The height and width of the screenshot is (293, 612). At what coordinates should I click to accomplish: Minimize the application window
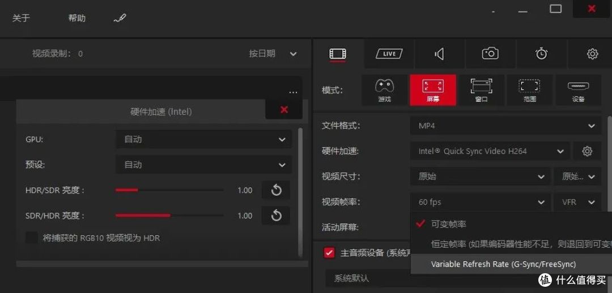tap(522, 12)
